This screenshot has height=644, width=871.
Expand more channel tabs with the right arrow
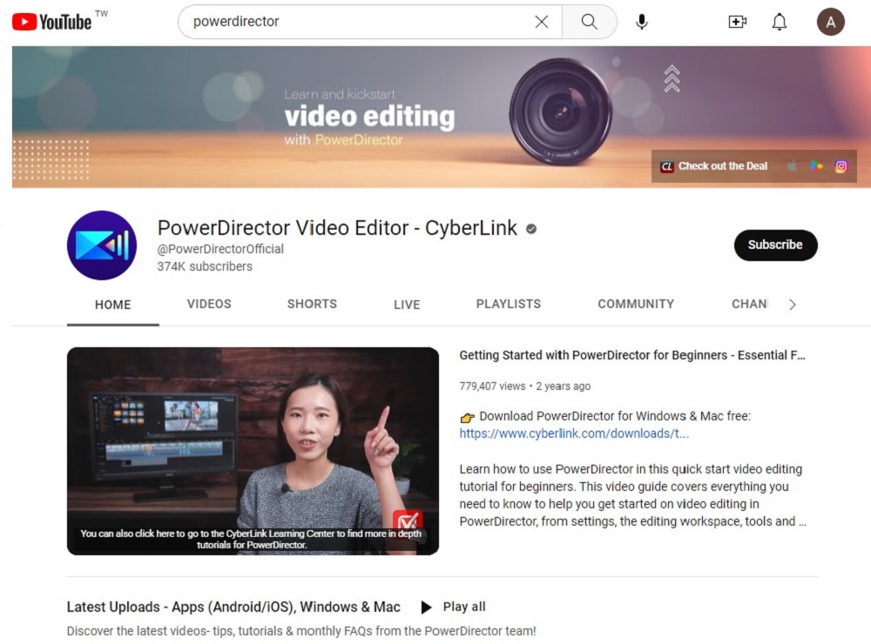pyautogui.click(x=793, y=305)
